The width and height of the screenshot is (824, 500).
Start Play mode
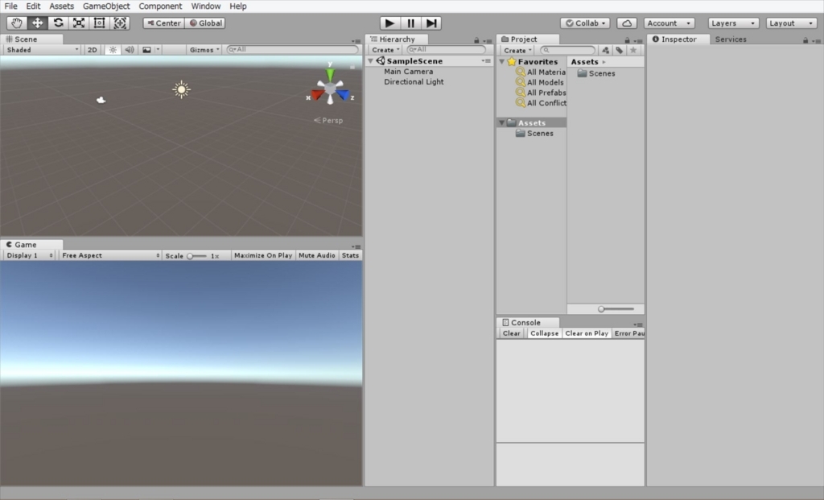[x=390, y=23]
